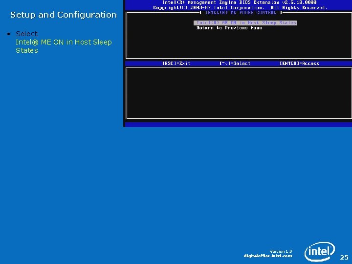The image size is (352, 264).
Task: Select Intel(R) ME ON in Host Sleep States
Action: click(245, 22)
